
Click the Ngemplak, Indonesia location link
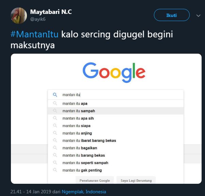pyautogui.click(x=84, y=192)
